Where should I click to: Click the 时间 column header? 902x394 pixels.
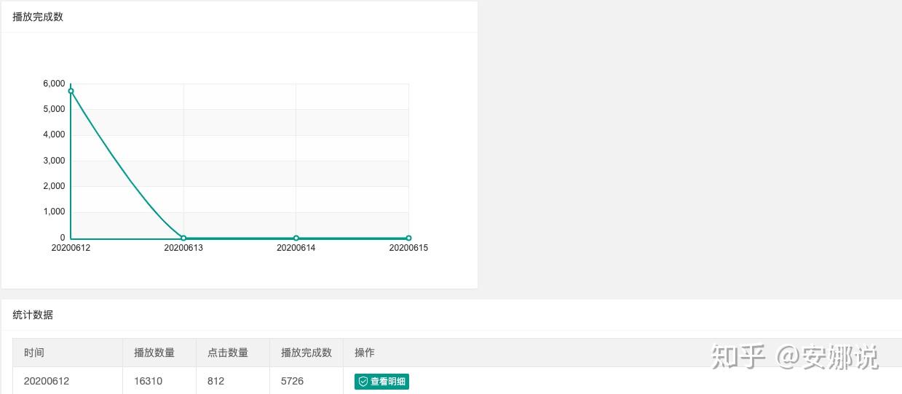[68, 353]
